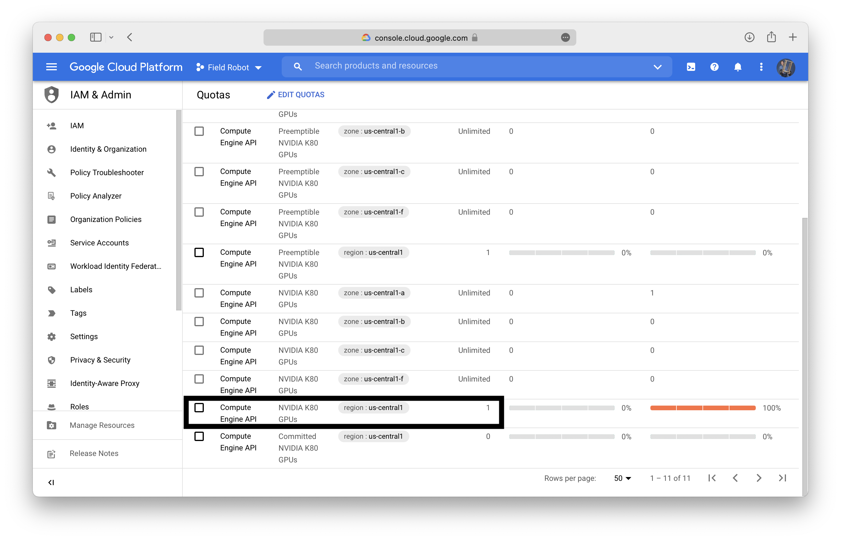Viewport: 841px width, 540px height.
Task: Click the EDIT QUOTAS button
Action: coord(295,95)
